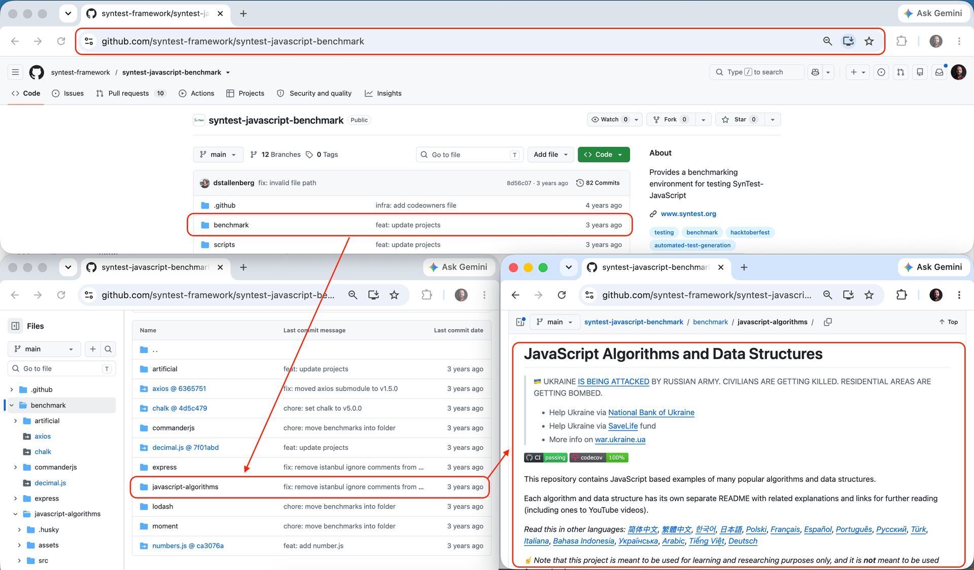
Task: Open the numbers.js @ ca3076a submodule row
Action: point(188,546)
